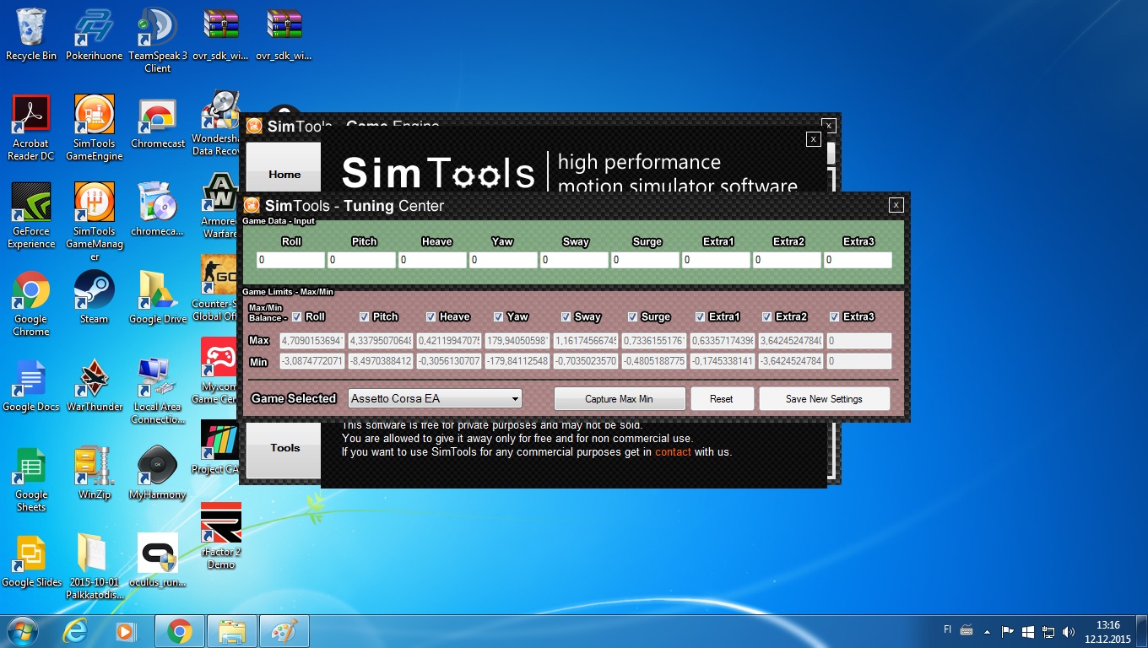Click Chrome icon in the taskbar
The image size is (1148, 648).
coord(179,631)
